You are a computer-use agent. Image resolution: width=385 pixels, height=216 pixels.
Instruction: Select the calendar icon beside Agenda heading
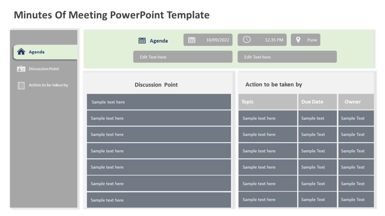click(x=141, y=40)
